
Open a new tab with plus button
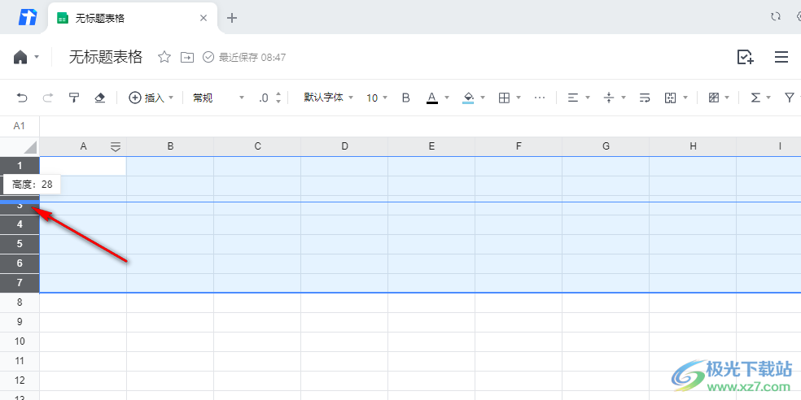232,18
